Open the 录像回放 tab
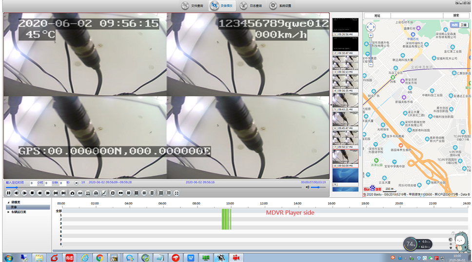The image size is (472, 262). (x=222, y=6)
